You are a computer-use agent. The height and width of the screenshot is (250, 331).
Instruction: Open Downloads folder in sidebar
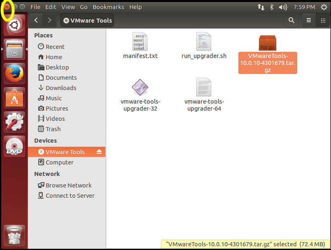click(67, 88)
